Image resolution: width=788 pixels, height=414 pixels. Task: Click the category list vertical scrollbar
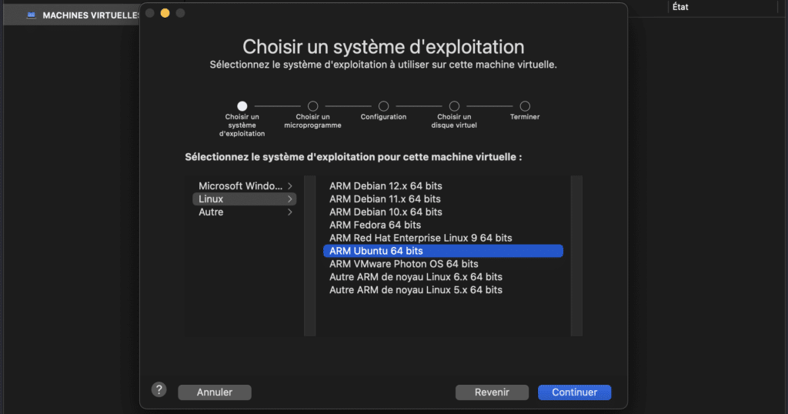coord(310,255)
